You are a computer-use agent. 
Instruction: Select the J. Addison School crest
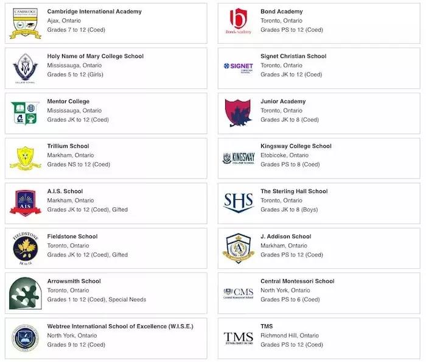click(239, 248)
